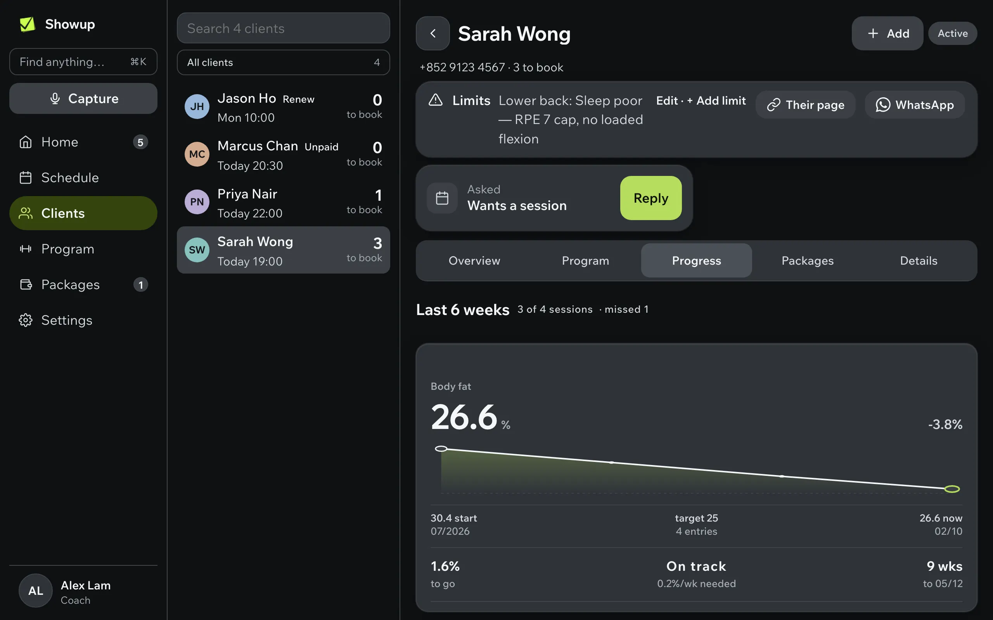Click the Showup green checkmark logo

coord(28,24)
